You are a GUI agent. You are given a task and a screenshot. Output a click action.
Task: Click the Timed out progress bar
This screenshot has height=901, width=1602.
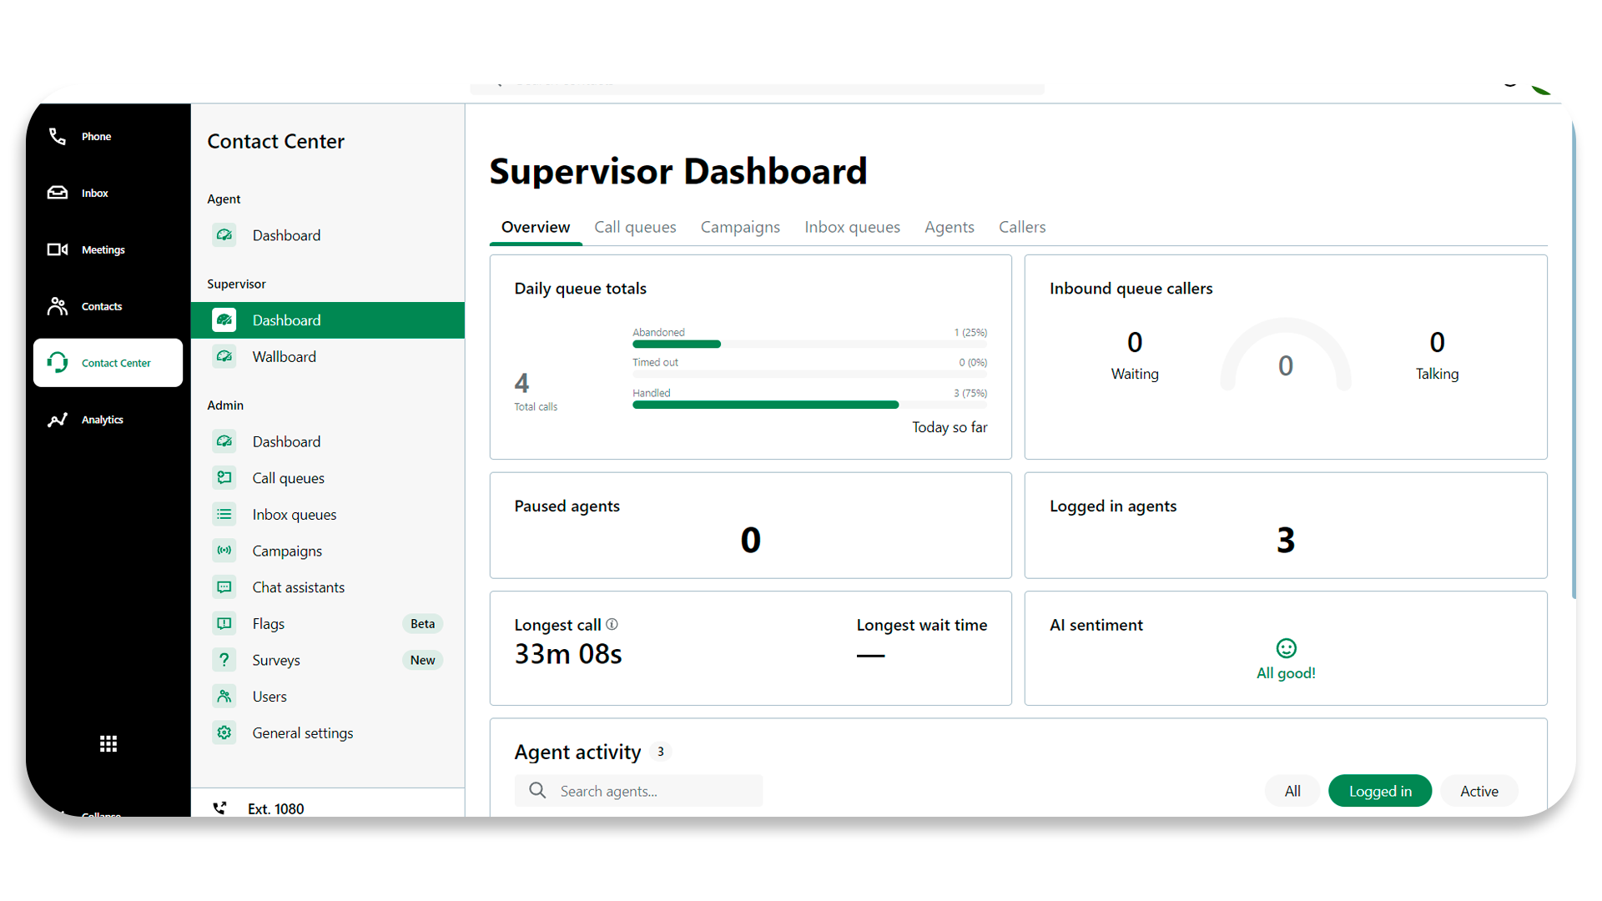[809, 374]
